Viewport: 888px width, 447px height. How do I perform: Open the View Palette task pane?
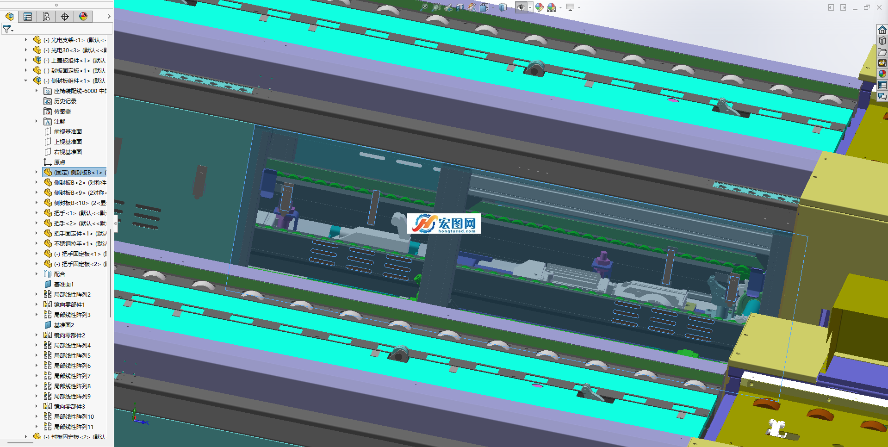click(882, 63)
